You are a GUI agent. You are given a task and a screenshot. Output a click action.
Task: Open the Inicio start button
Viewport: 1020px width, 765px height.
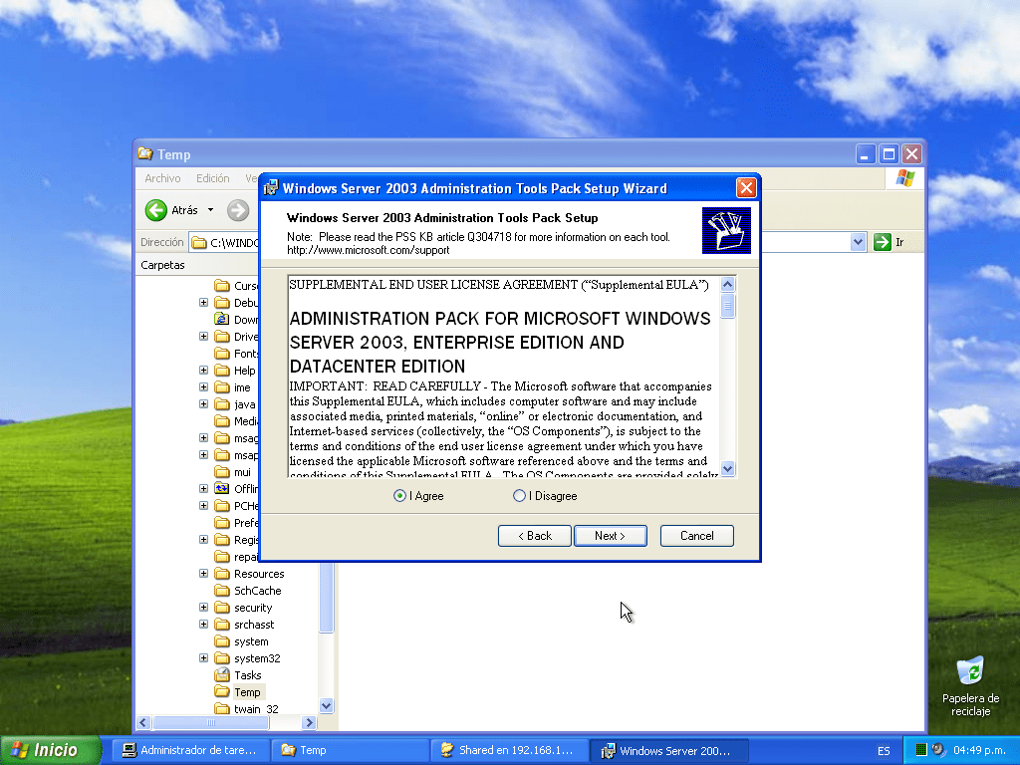51,750
